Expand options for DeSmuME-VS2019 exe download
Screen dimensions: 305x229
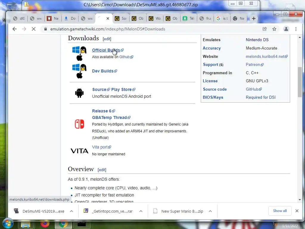[71, 211]
